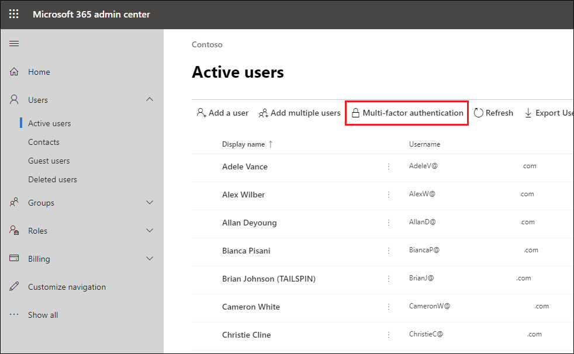Screen dimensions: 574x354
Task: Open the app launcher waffle icon
Action: (x=13, y=14)
